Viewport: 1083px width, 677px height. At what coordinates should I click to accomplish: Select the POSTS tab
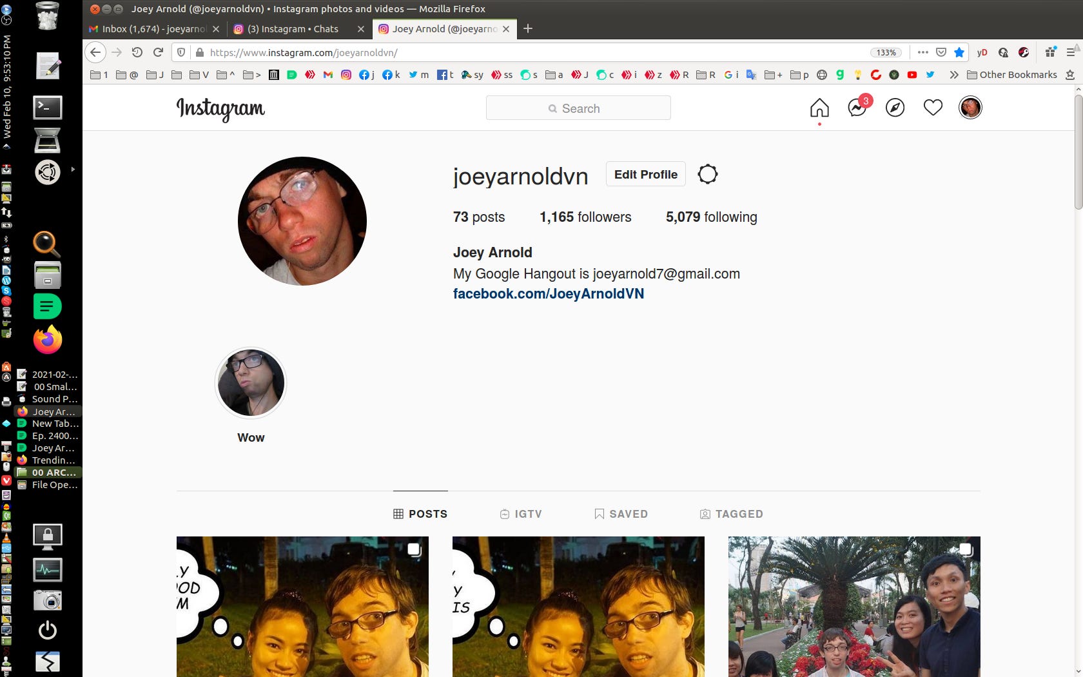point(420,514)
